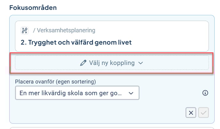Screen dimensions: 220x129
Task: Cancel editing with the X button
Action: (x=191, y=113)
